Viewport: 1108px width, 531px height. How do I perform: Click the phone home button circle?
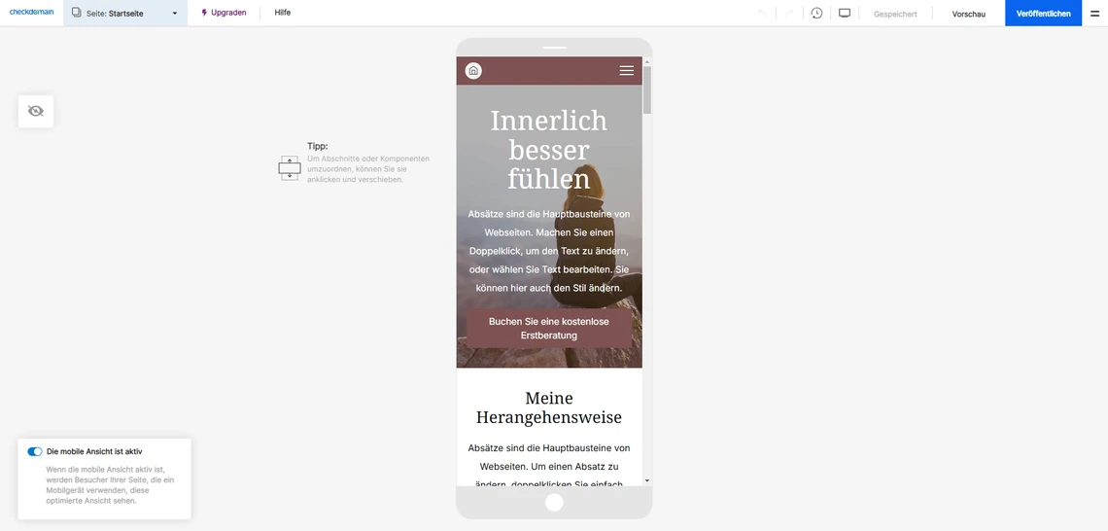click(555, 502)
